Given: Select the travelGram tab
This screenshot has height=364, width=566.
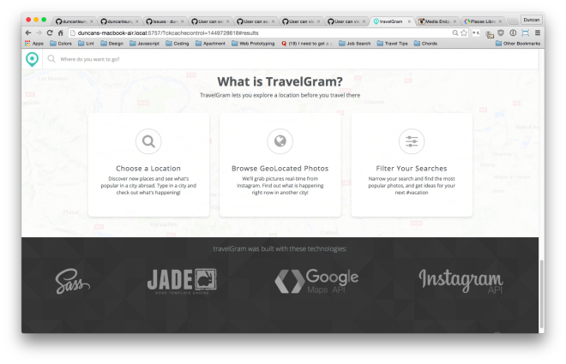Looking at the screenshot, I should tap(390, 21).
